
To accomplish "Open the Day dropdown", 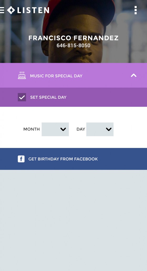I will click(100, 129).
